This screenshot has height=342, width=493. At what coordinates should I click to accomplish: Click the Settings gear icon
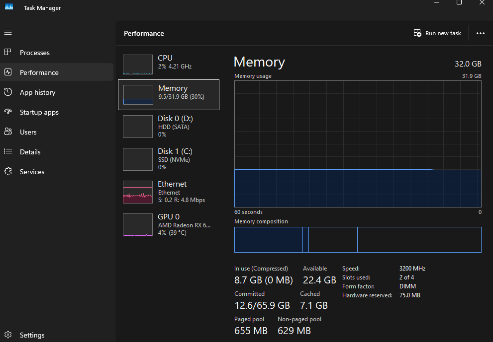coord(8,335)
